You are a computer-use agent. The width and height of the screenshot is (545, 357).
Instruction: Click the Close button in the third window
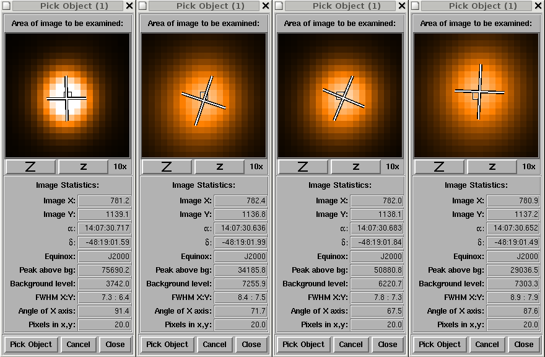click(x=388, y=345)
